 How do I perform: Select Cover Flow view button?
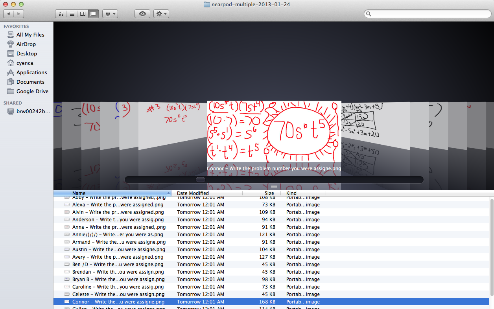pos(94,14)
